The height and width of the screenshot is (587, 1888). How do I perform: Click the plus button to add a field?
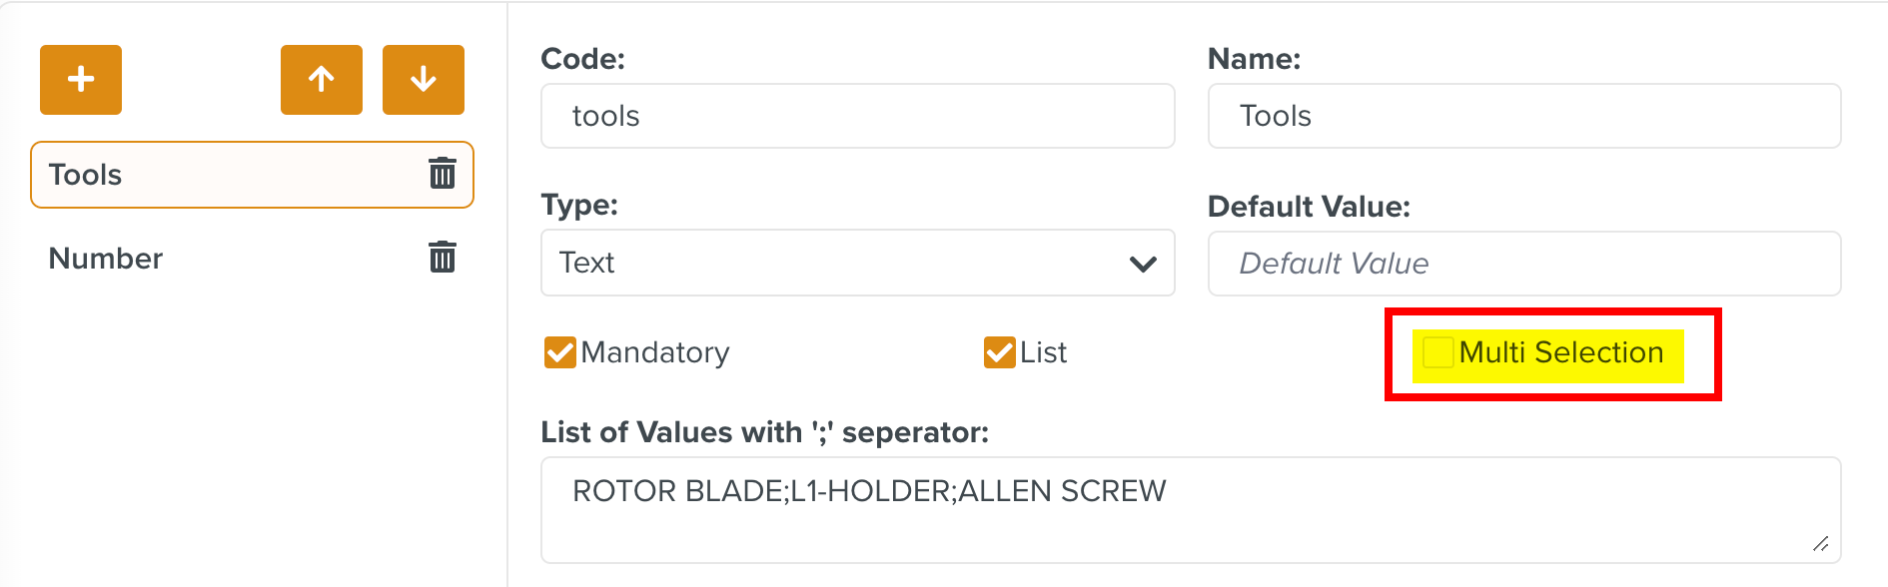coord(81,80)
